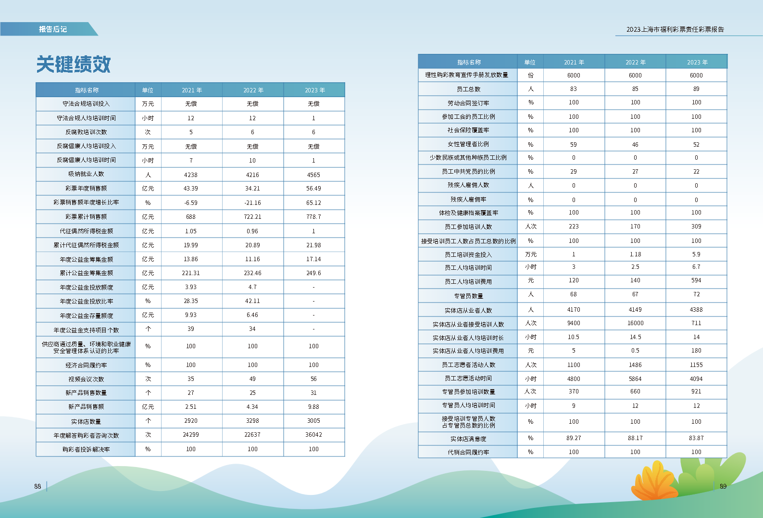Click the "专管员数量" indicator name
Image resolution: width=763 pixels, height=518 pixels.
point(468,296)
